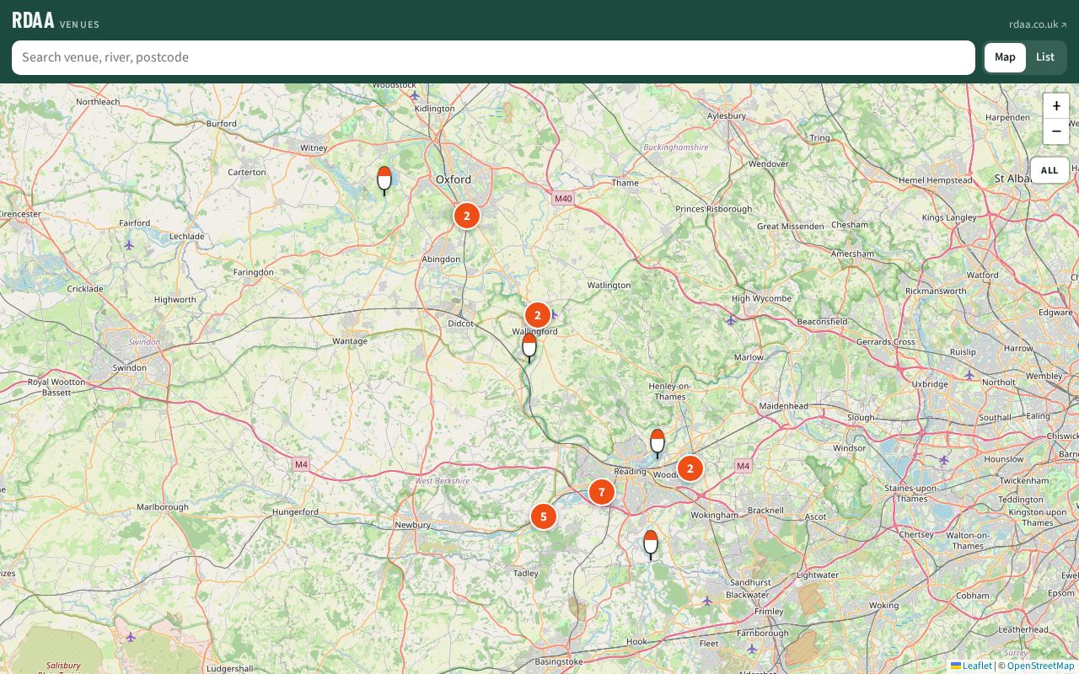The height and width of the screenshot is (674, 1079).
Task: Open the Leaflet attribution link
Action: (972, 666)
